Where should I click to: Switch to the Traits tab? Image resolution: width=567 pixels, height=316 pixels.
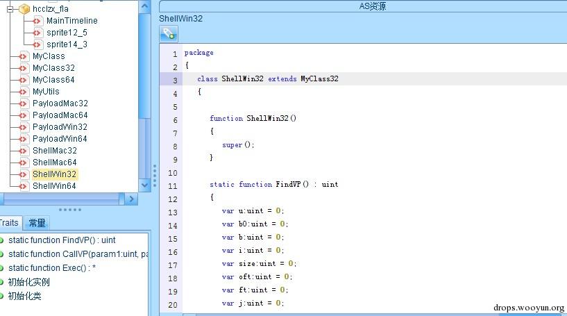(x=10, y=223)
